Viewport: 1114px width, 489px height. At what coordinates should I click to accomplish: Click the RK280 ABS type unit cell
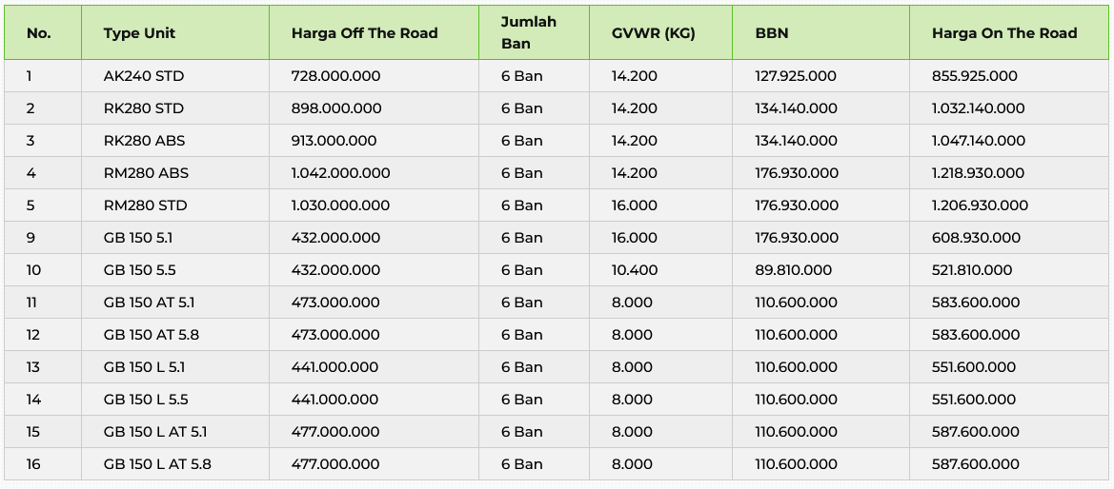tap(144, 141)
